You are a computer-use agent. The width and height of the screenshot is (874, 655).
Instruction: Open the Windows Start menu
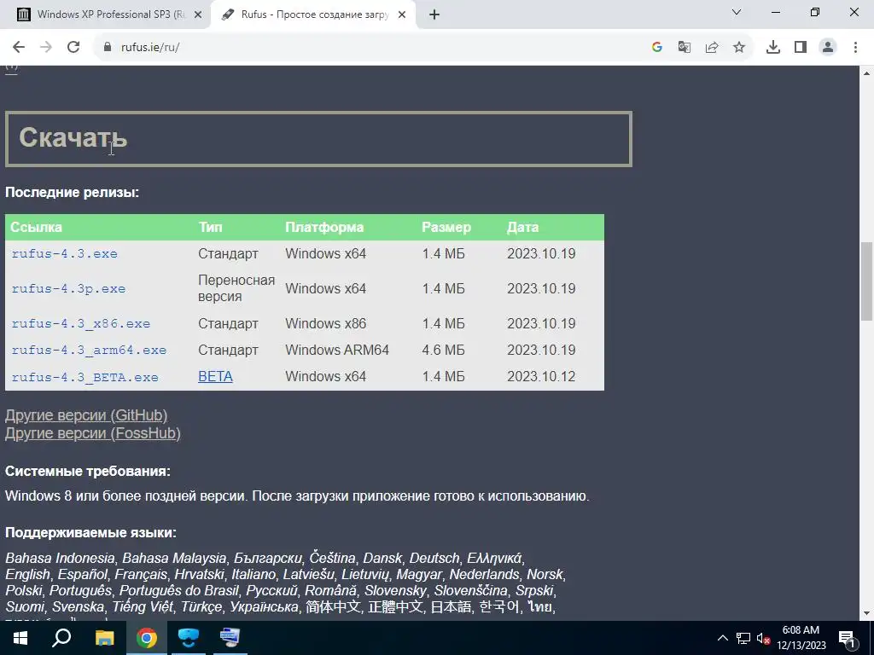pos(20,638)
